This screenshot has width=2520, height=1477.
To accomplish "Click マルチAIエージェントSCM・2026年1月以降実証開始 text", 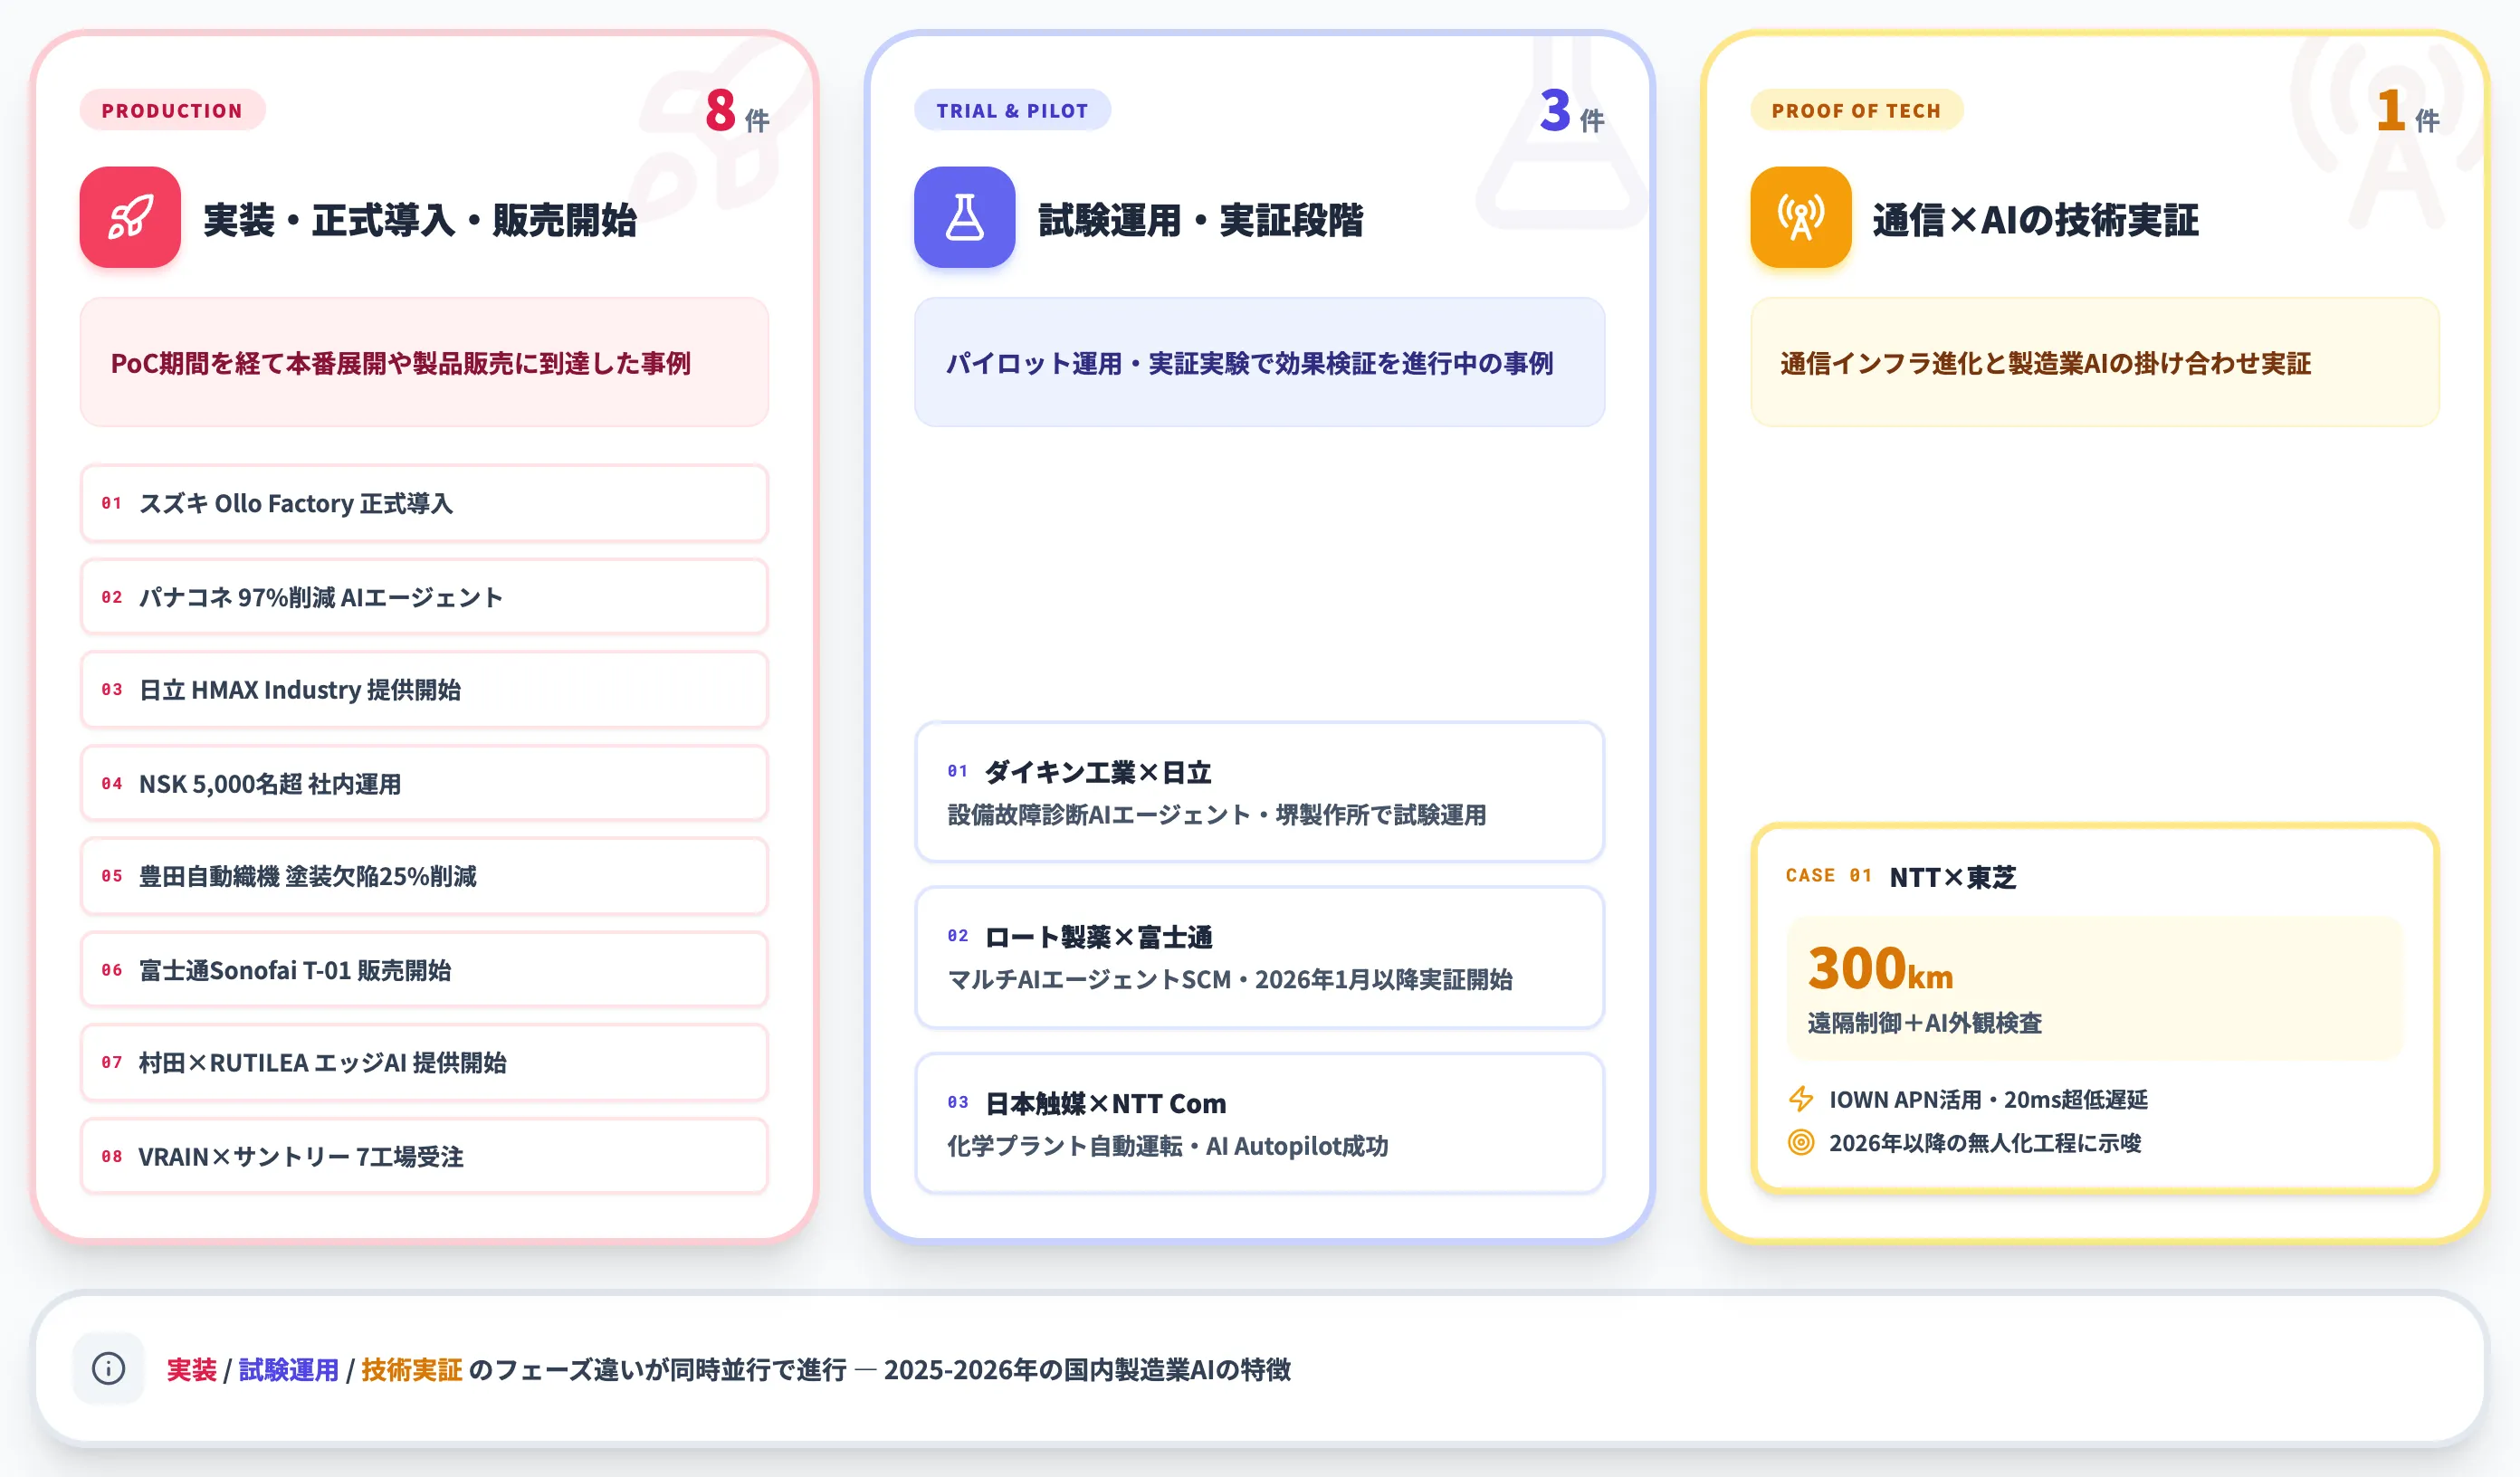I will (x=1229, y=979).
